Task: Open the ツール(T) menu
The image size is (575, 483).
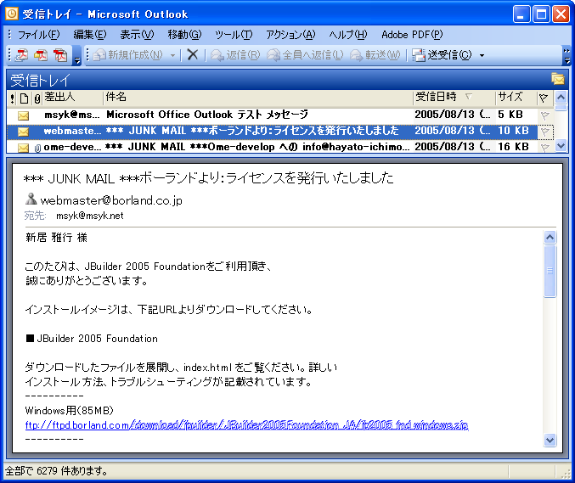Action: [234, 35]
